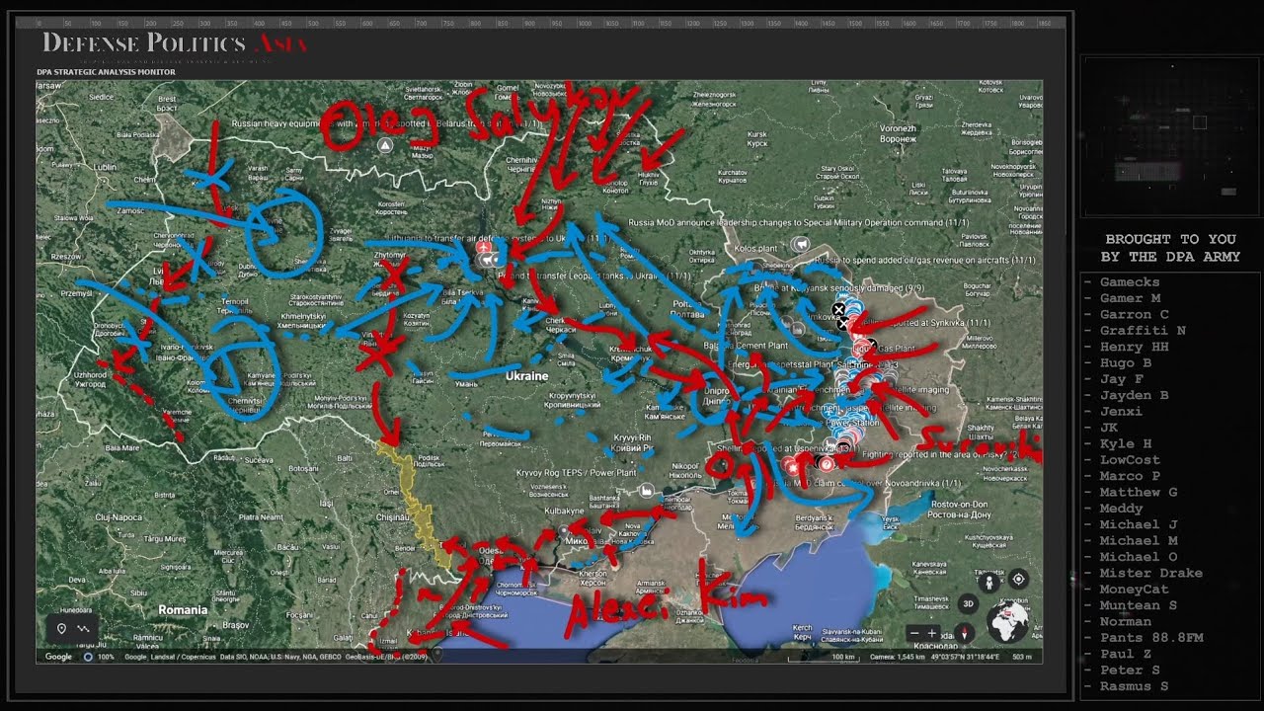Select 'Rasmus S' in the supporter list

tap(1134, 686)
